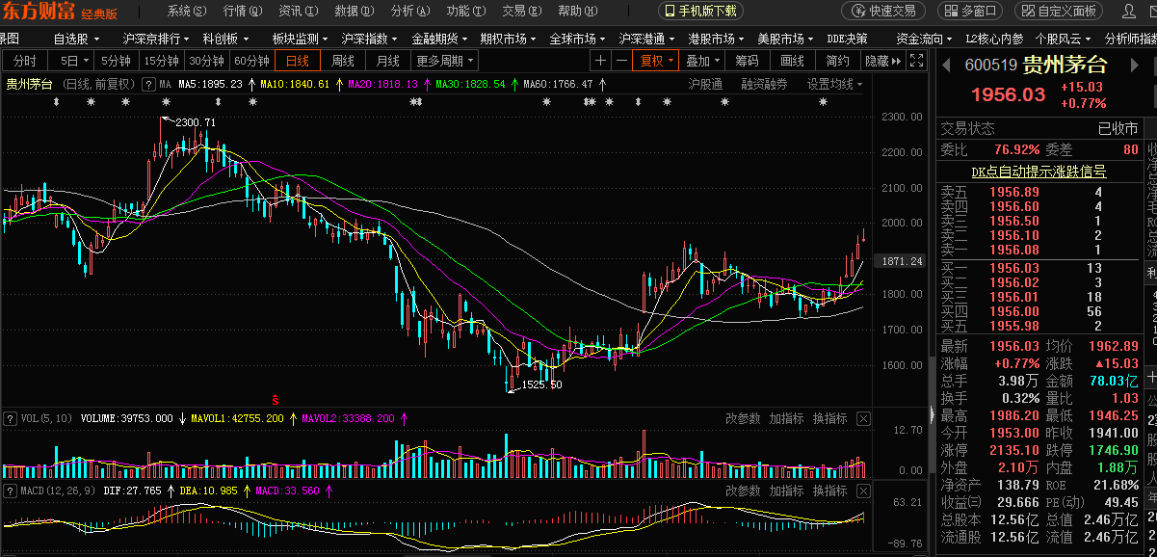Expand the 金融期货 dropdown
Viewport: 1157px width, 557px height.
[440, 39]
